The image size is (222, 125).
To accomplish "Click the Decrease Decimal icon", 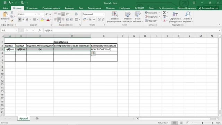I will pos(103,19).
